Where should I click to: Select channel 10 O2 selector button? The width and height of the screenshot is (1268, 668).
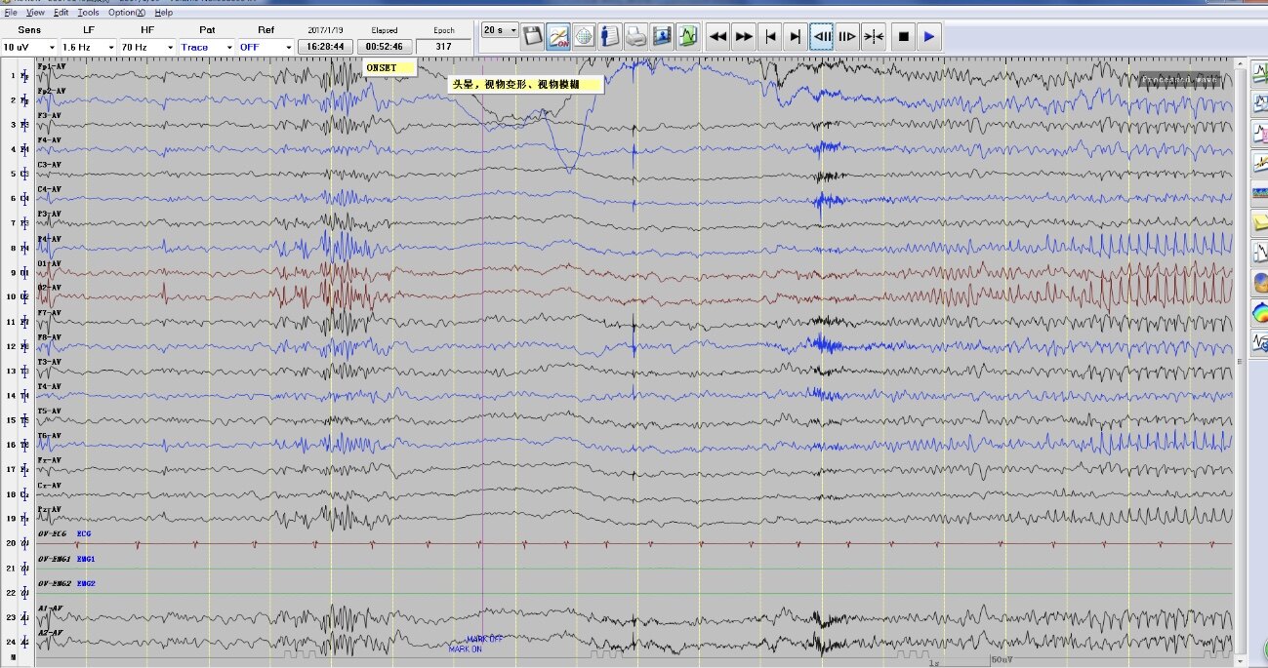pos(23,296)
